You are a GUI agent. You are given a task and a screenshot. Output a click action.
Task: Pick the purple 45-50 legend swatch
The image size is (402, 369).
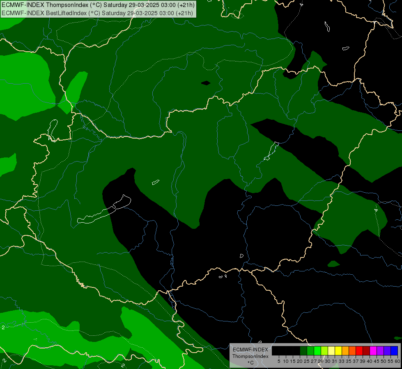pyautogui.click(x=380, y=351)
